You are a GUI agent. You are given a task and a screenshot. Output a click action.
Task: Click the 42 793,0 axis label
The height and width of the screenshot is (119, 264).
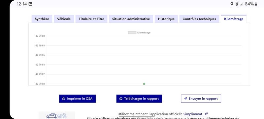pyautogui.click(x=40, y=84)
